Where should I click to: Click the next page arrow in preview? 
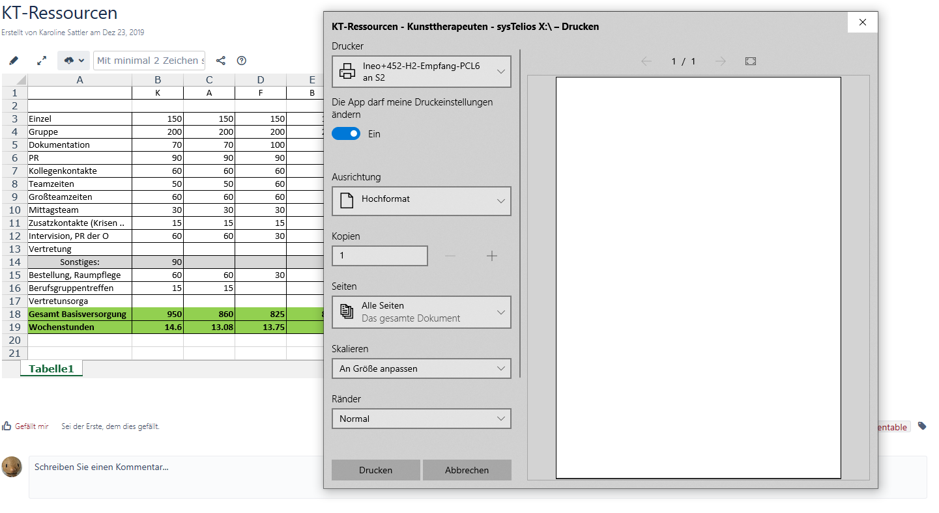(x=721, y=61)
